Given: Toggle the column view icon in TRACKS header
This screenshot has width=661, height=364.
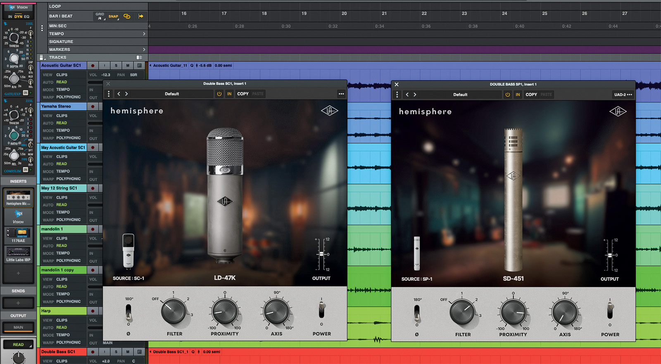Looking at the screenshot, I should click(140, 57).
